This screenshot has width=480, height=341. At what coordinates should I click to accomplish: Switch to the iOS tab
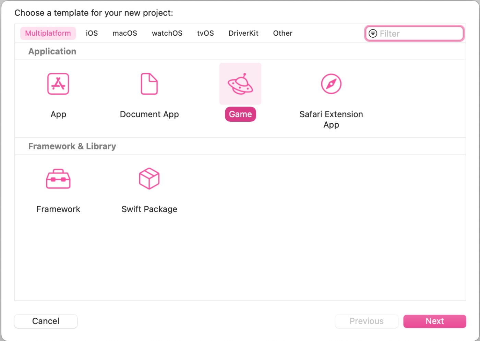point(92,33)
